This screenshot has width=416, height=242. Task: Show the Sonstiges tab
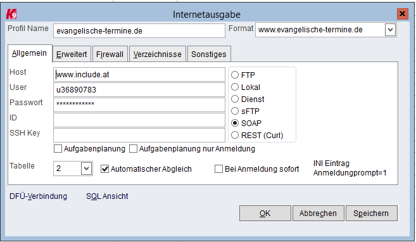209,54
